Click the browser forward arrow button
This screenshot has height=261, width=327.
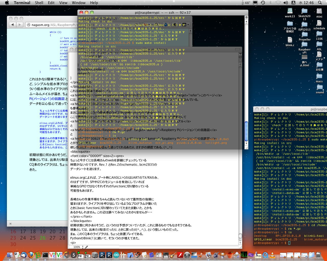19,25
